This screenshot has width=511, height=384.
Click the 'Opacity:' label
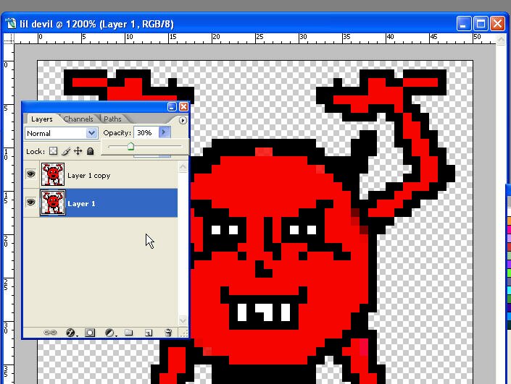point(117,132)
